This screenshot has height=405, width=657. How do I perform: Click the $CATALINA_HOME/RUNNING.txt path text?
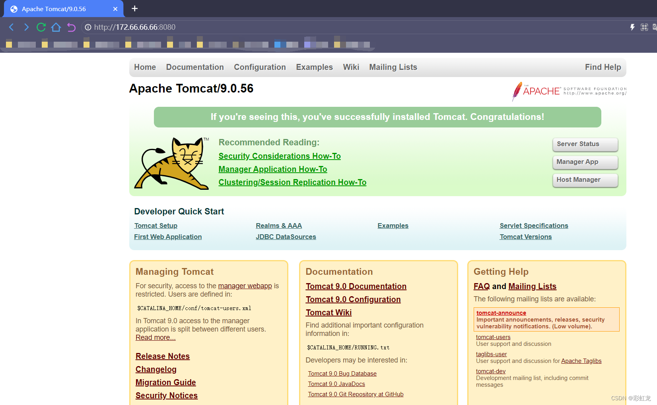(x=348, y=347)
